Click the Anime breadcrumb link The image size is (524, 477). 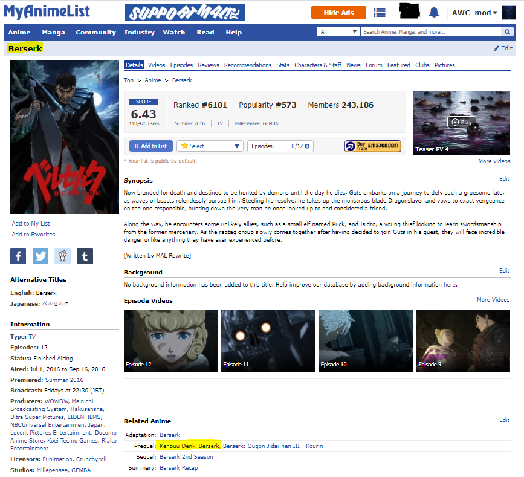153,80
